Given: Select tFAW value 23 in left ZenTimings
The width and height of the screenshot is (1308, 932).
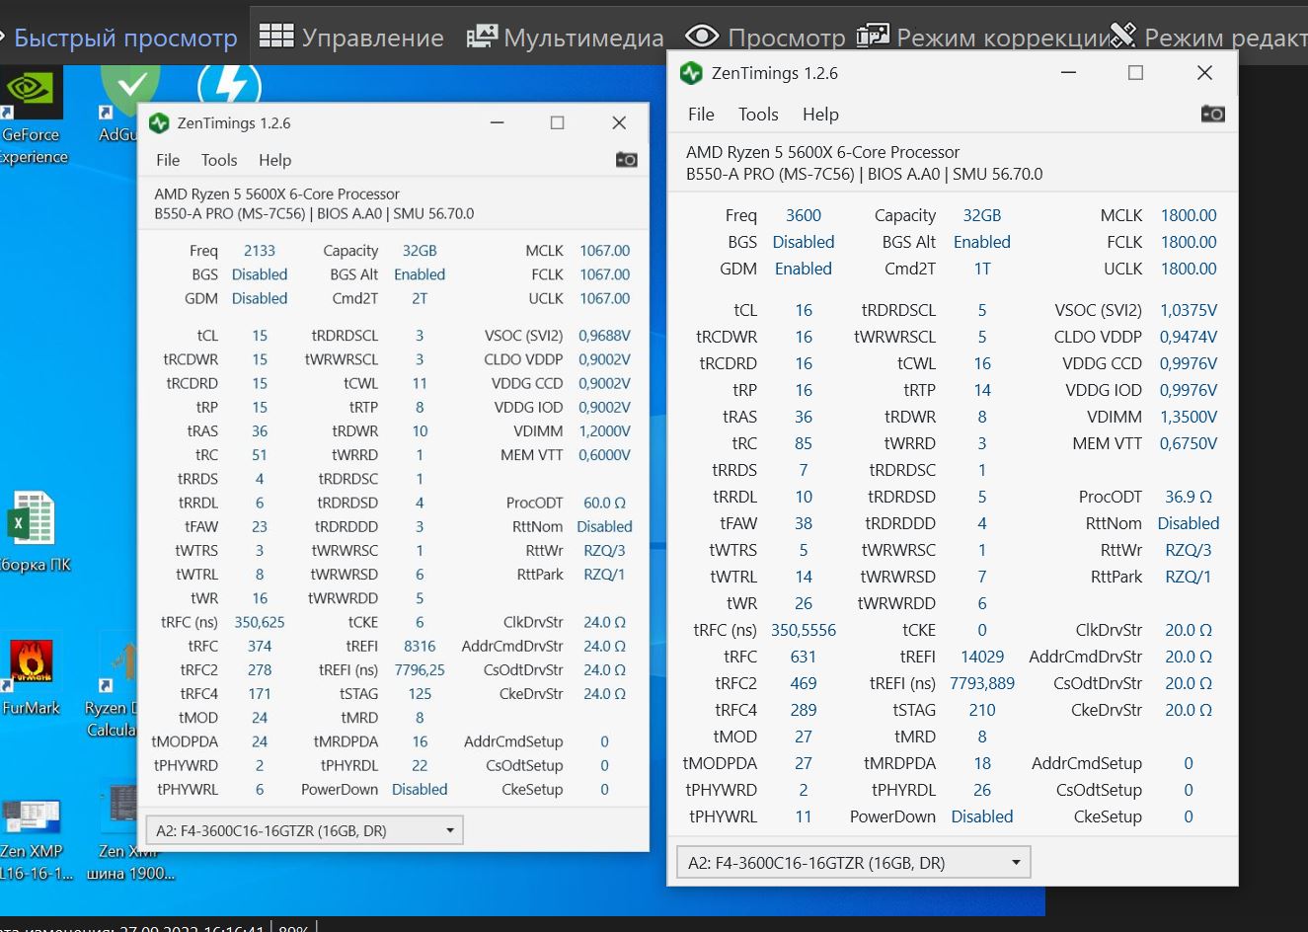Looking at the screenshot, I should point(260,526).
